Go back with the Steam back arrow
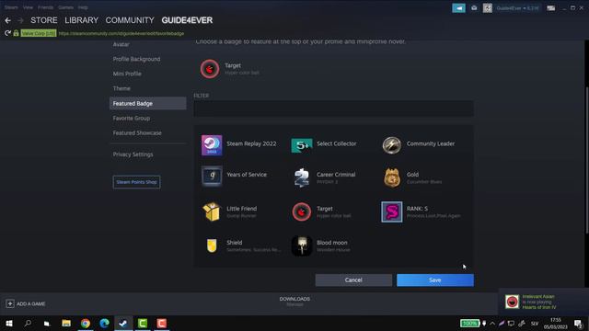The height and width of the screenshot is (331, 589). [x=8, y=20]
